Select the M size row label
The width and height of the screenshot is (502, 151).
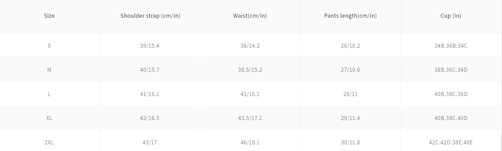(49, 70)
